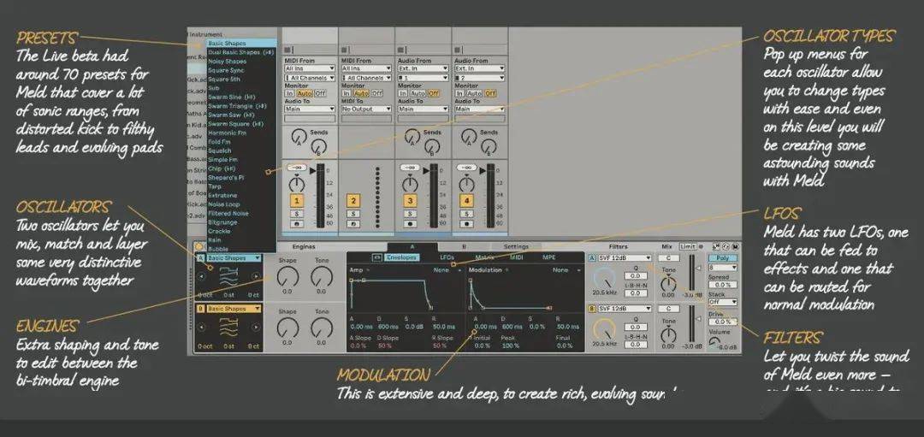Click engine A Shape knob
This screenshot has width=924, height=437.
click(287, 276)
